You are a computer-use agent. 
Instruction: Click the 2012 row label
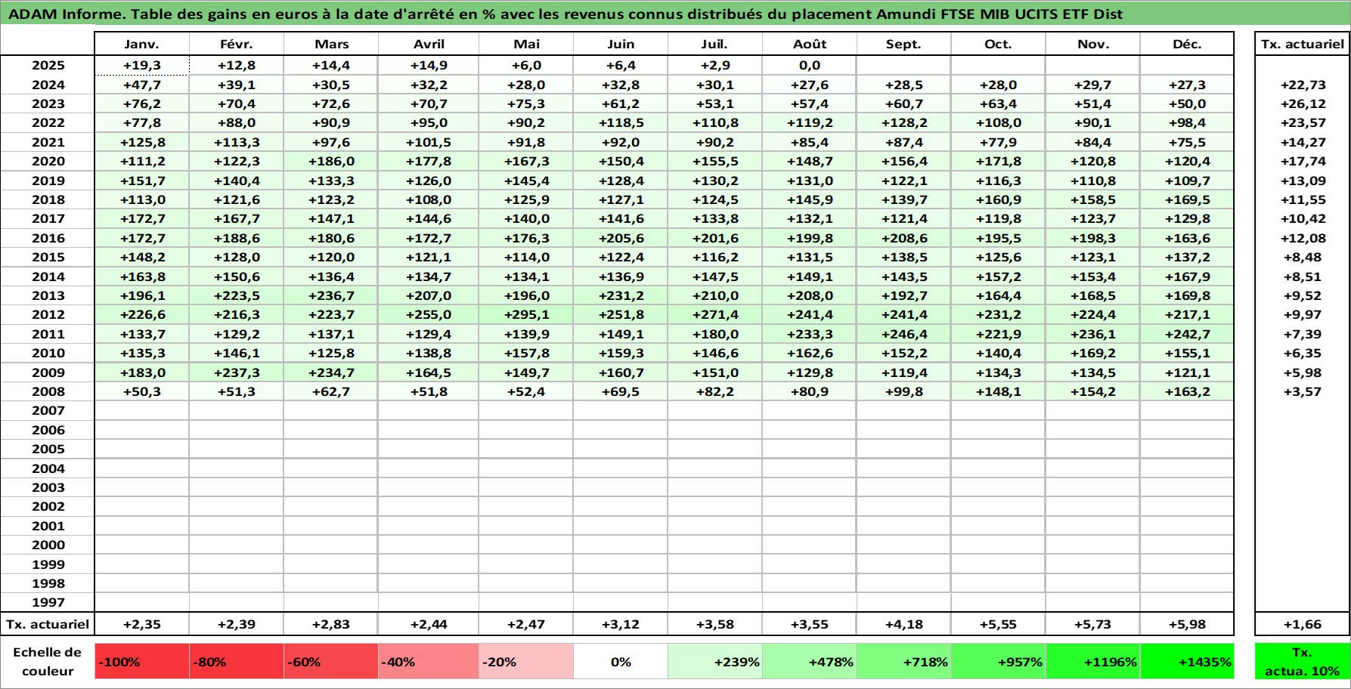pyautogui.click(x=48, y=314)
